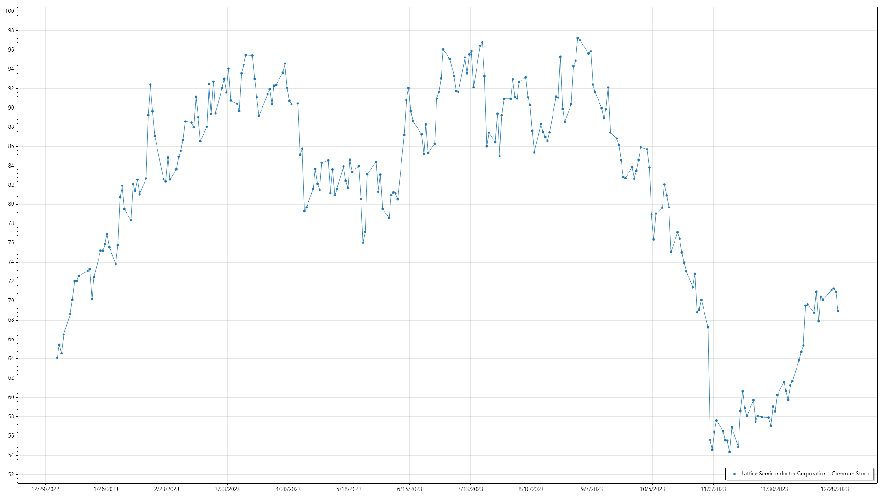Click the 64 y-axis tick label
884x497 pixels.
(11, 358)
